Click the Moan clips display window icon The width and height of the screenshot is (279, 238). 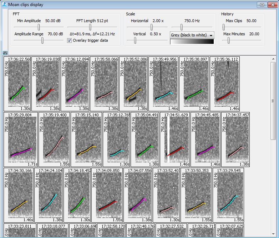4,4
